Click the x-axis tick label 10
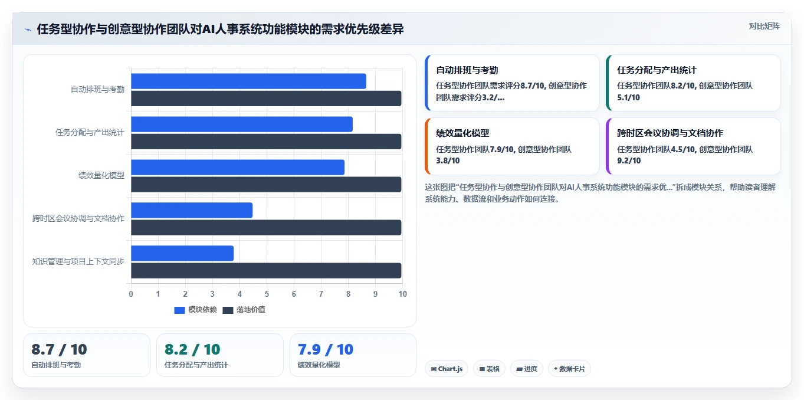The width and height of the screenshot is (804, 400). coord(403,294)
